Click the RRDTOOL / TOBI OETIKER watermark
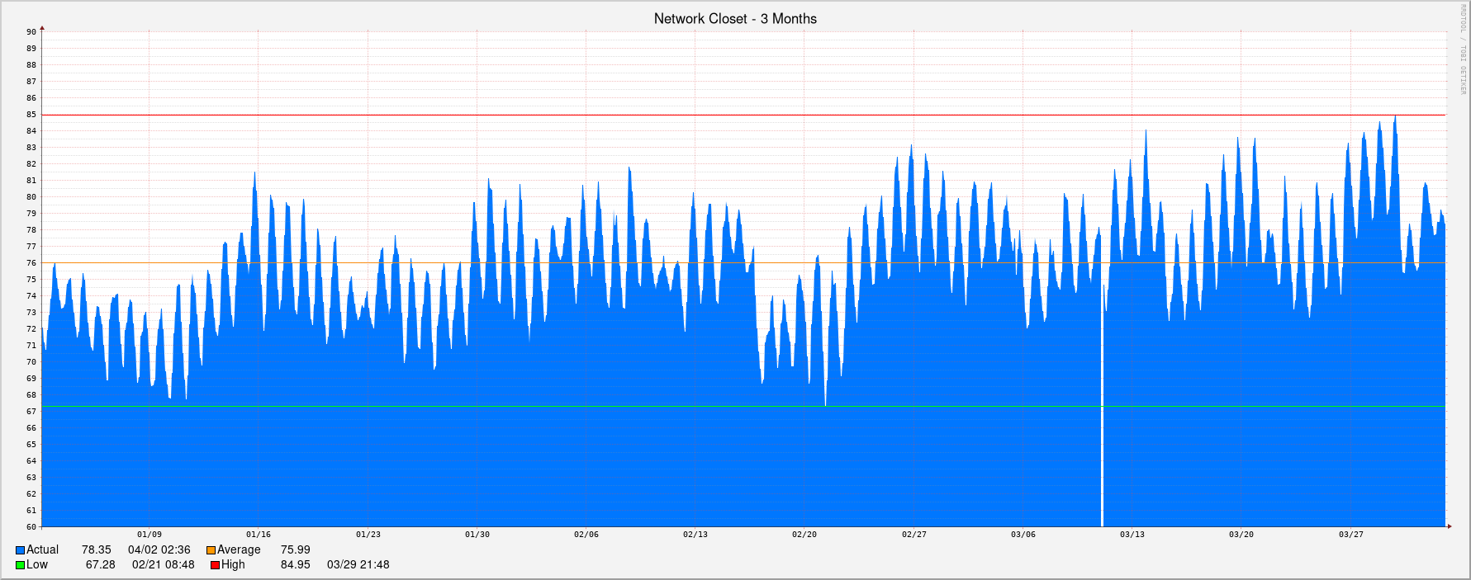Image resolution: width=1471 pixels, height=580 pixels. pos(1461,50)
